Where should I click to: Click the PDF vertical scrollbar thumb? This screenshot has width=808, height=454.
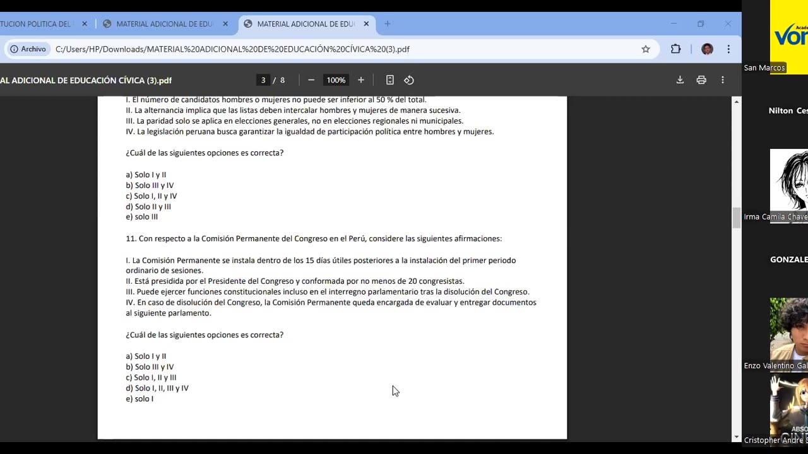coord(736,218)
